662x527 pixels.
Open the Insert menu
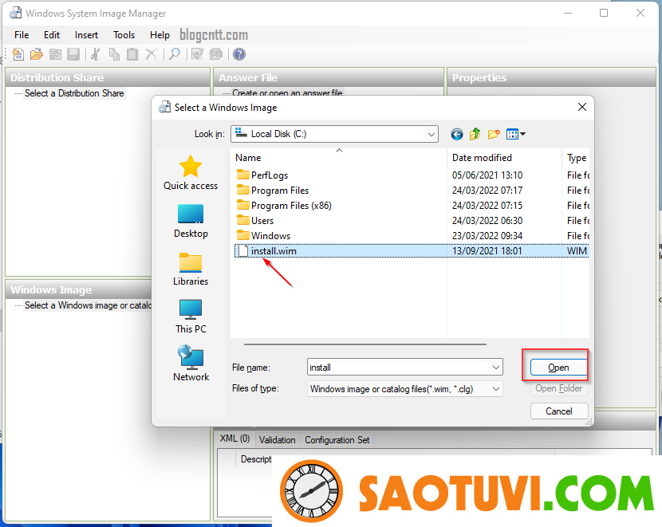pos(86,35)
